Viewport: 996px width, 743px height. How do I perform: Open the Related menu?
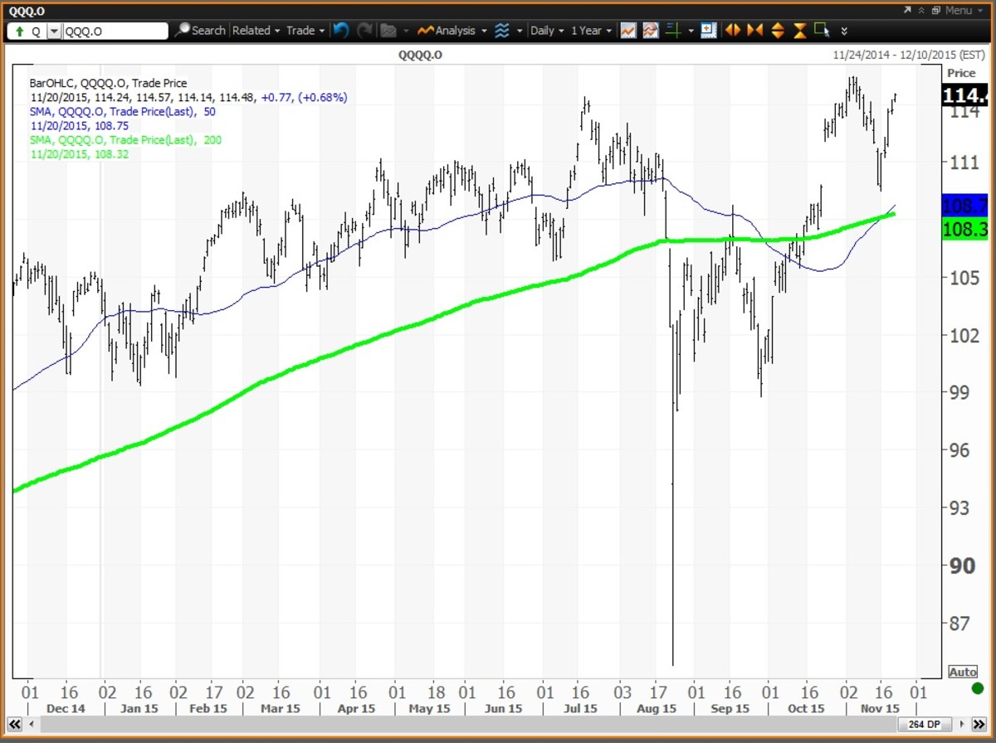[256, 31]
